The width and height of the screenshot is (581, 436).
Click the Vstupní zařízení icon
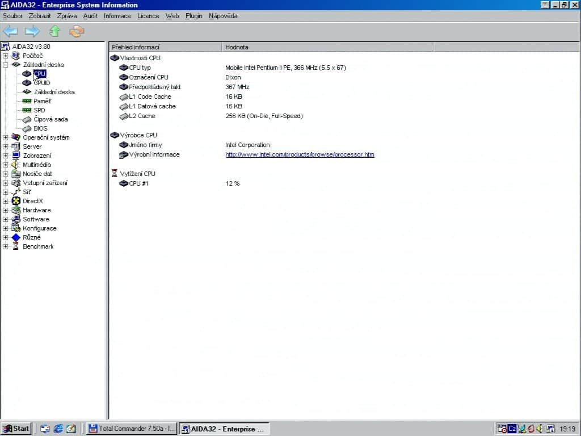click(x=15, y=183)
